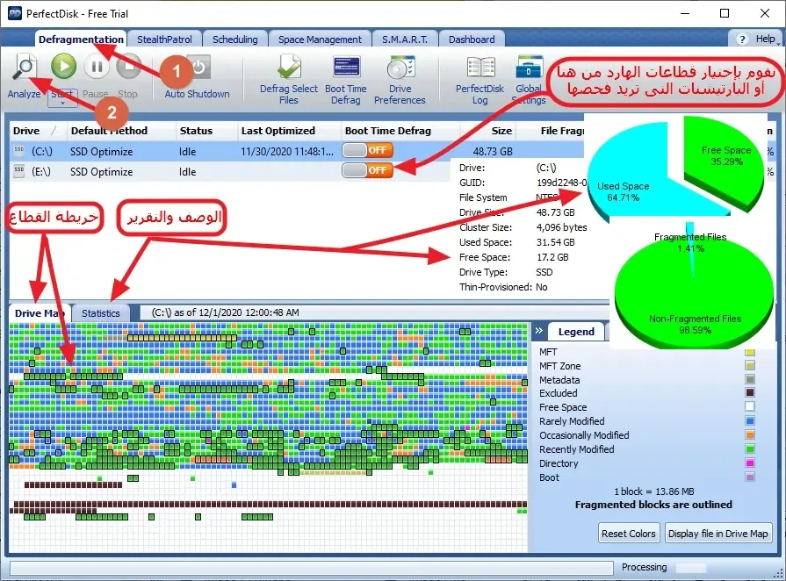Select the (C:\) drive row
The height and width of the screenshot is (581, 786).
[297, 151]
